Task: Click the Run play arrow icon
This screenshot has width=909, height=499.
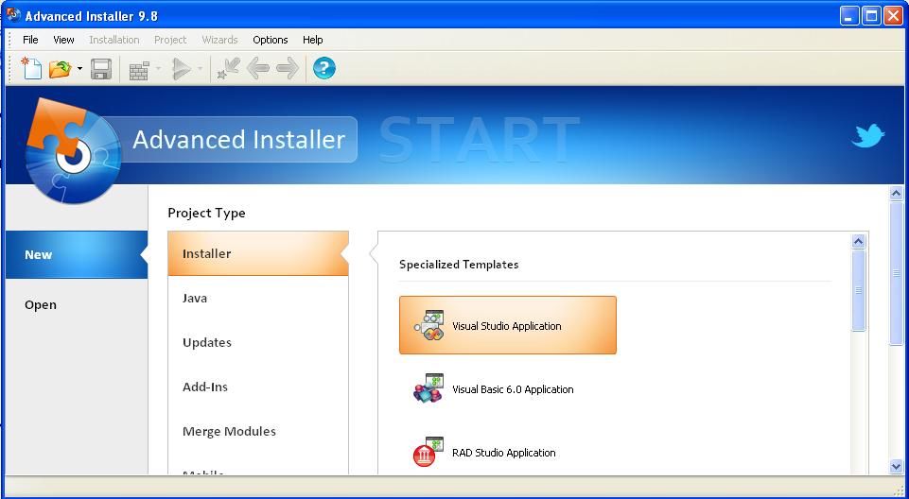Action: pos(182,69)
